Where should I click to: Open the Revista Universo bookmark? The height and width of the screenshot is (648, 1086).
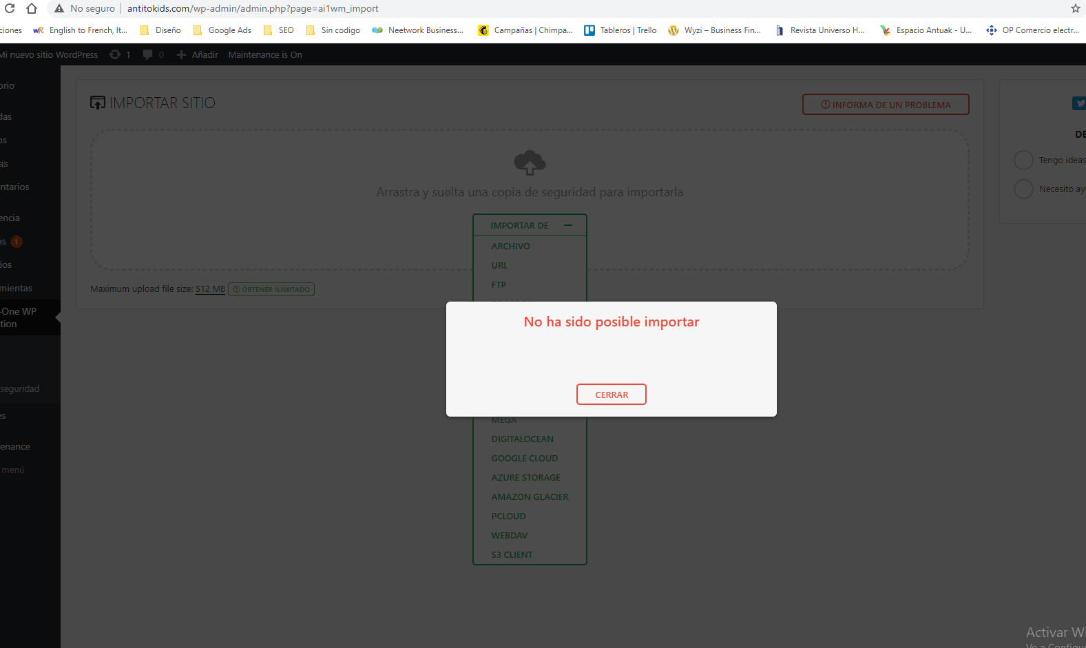pos(819,30)
